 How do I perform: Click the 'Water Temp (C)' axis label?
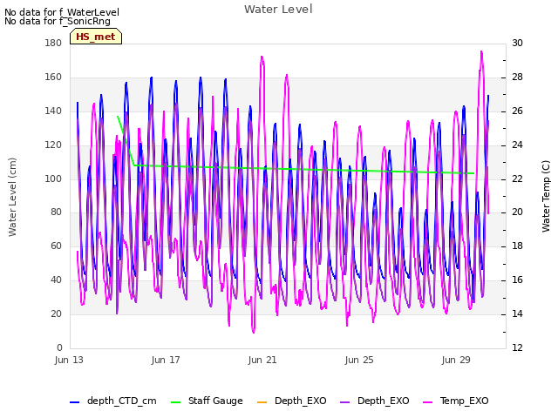click(546, 196)
